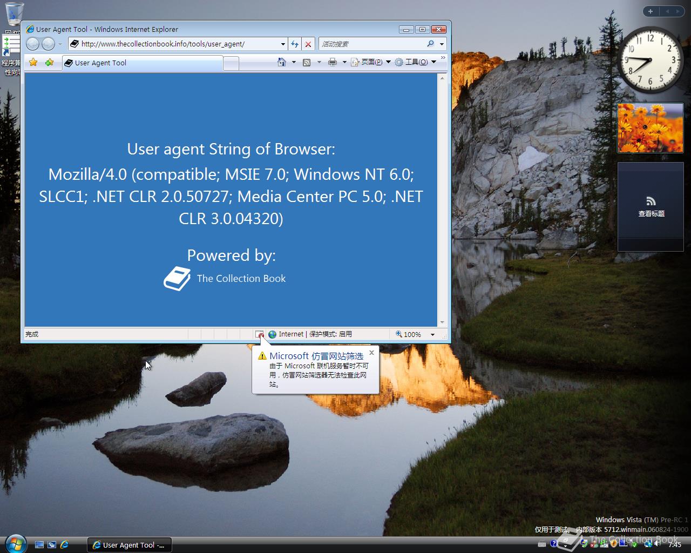Viewport: 691px width, 553px height.
Task: Open the Recycle Bin desktop icon
Action: click(15, 14)
